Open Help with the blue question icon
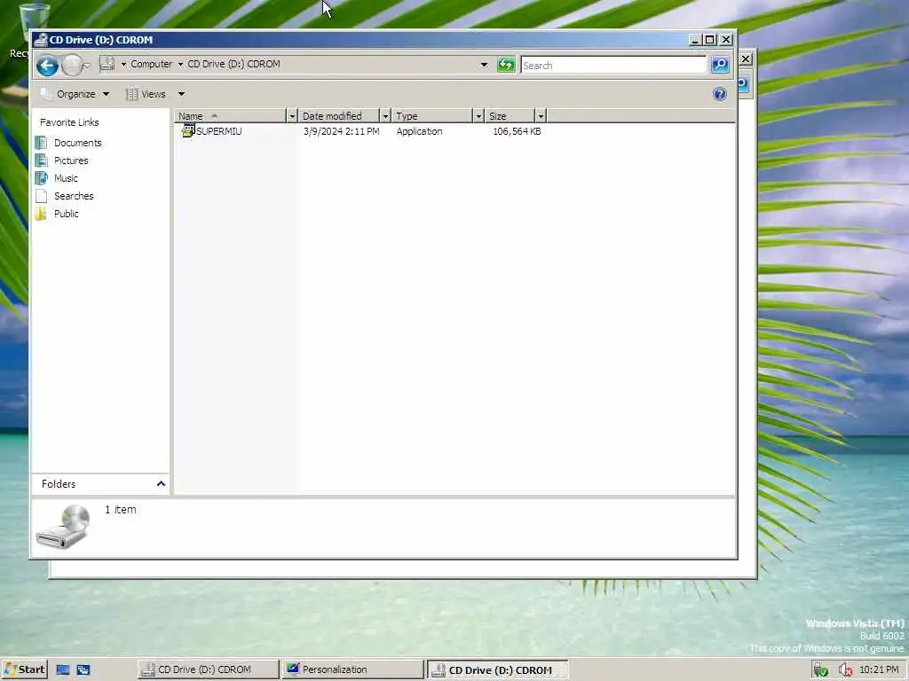Image resolution: width=909 pixels, height=681 pixels. (x=719, y=94)
